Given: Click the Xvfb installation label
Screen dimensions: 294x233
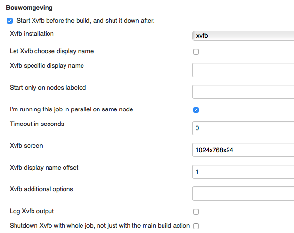Looking at the screenshot, I should pos(32,34).
